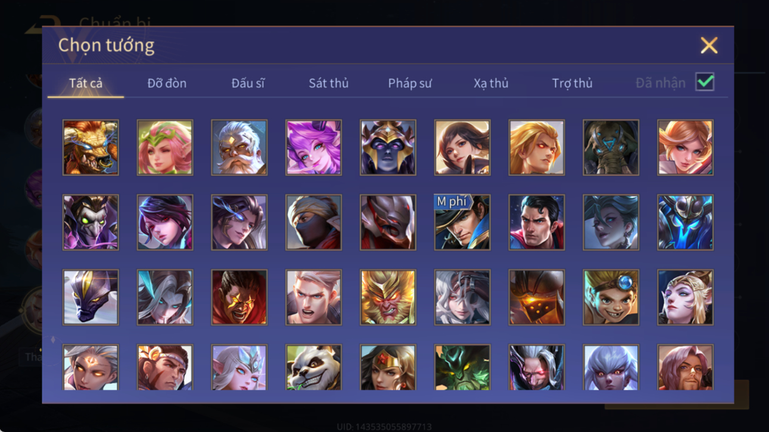Pick the goggles-wearing grinning boy hero
Image resolution: width=769 pixels, height=432 pixels.
[x=611, y=298]
